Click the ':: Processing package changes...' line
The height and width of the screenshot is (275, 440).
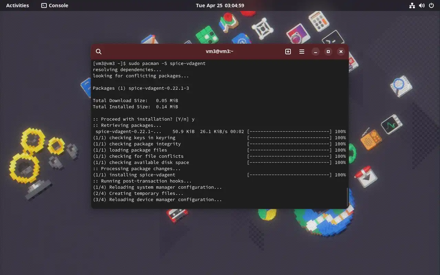[x=136, y=168]
